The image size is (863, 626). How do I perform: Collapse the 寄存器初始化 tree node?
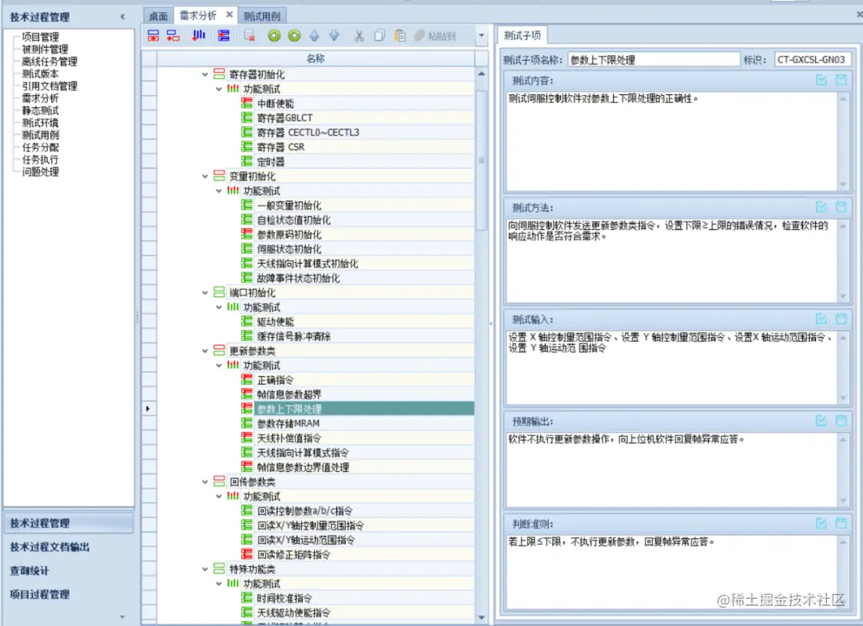(x=205, y=74)
